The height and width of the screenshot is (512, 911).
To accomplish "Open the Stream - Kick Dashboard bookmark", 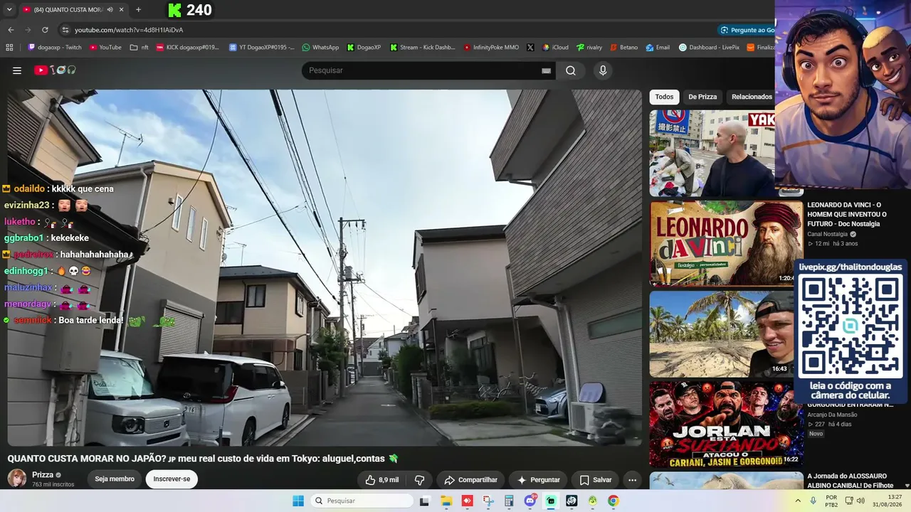I will (x=422, y=48).
